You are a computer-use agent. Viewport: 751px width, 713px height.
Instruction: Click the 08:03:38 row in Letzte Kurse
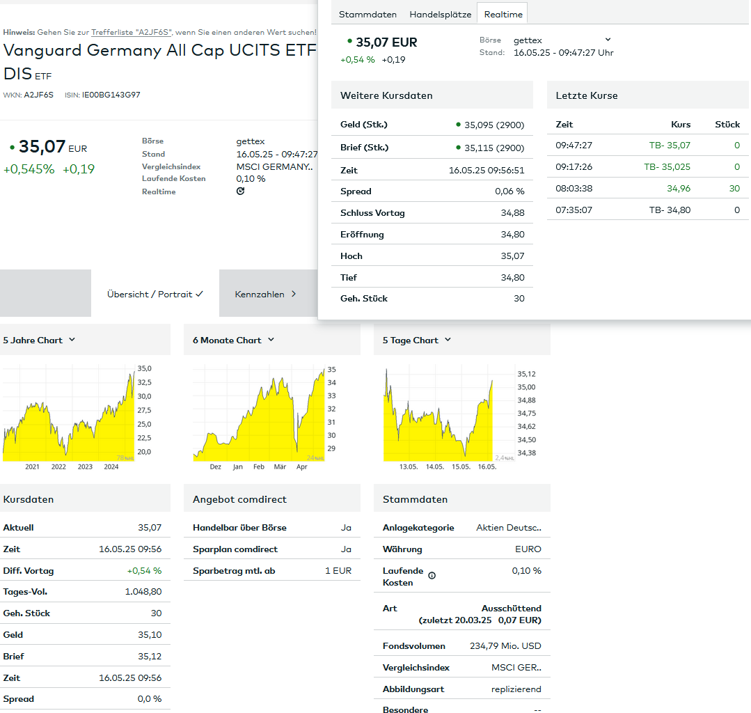click(x=647, y=188)
